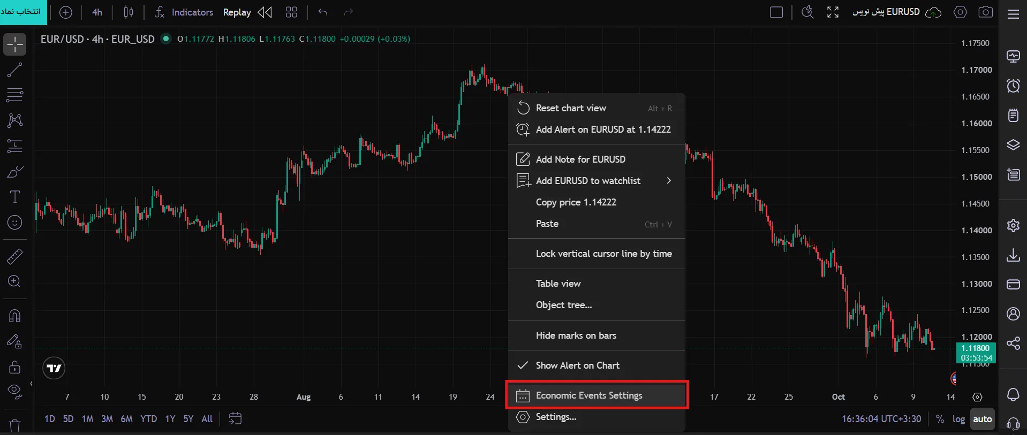Open the candle chart style selector
Screen dimensions: 1027x435
tap(129, 12)
